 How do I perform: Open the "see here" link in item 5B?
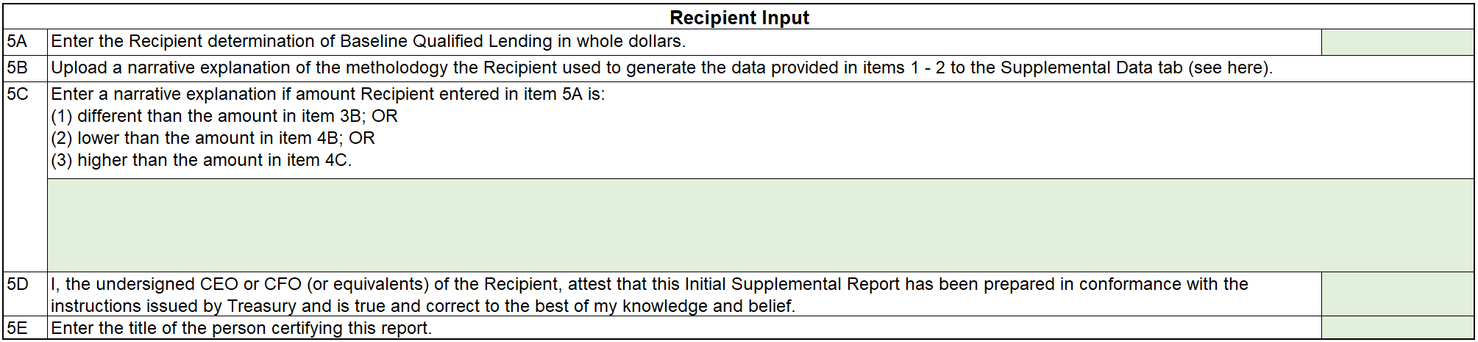click(1229, 68)
